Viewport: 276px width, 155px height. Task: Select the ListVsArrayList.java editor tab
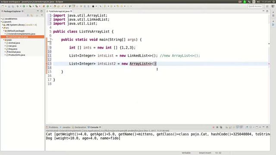[x=60, y=11]
